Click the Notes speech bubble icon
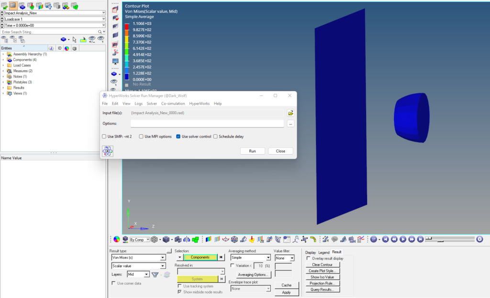Screen dimensions: 490x298 click(x=334, y=239)
